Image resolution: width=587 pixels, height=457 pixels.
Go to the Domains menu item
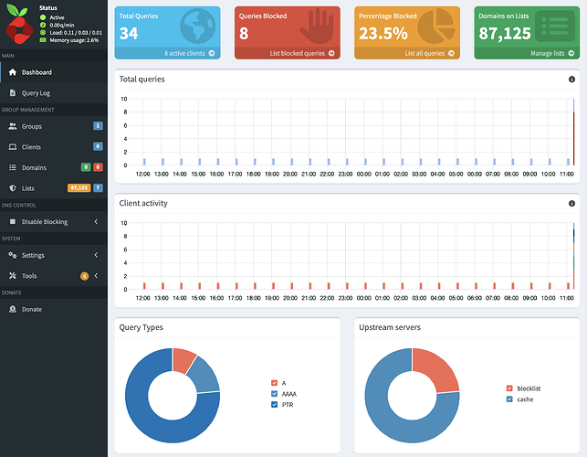coord(34,167)
